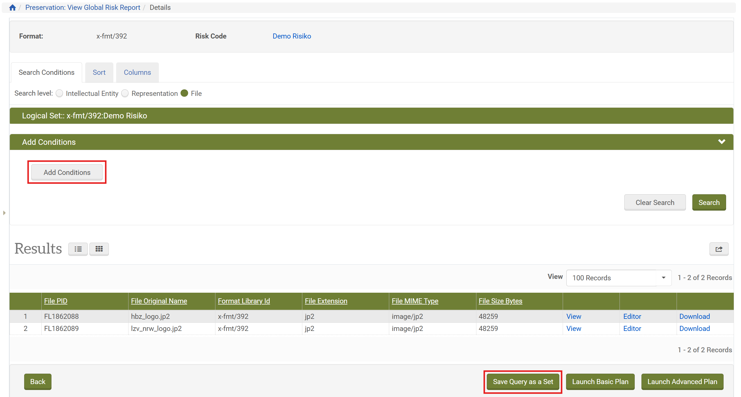Viewport: 741px width, 397px height.
Task: Click Preservation: View Global Risk Report breadcrumb
Action: 83,8
